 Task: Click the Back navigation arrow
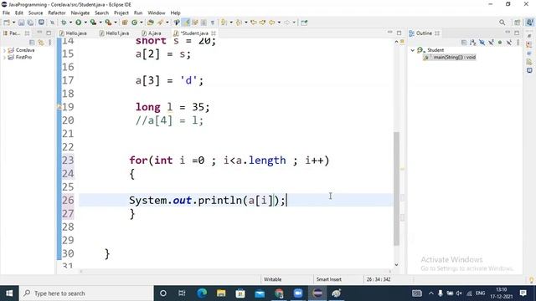click(272, 23)
